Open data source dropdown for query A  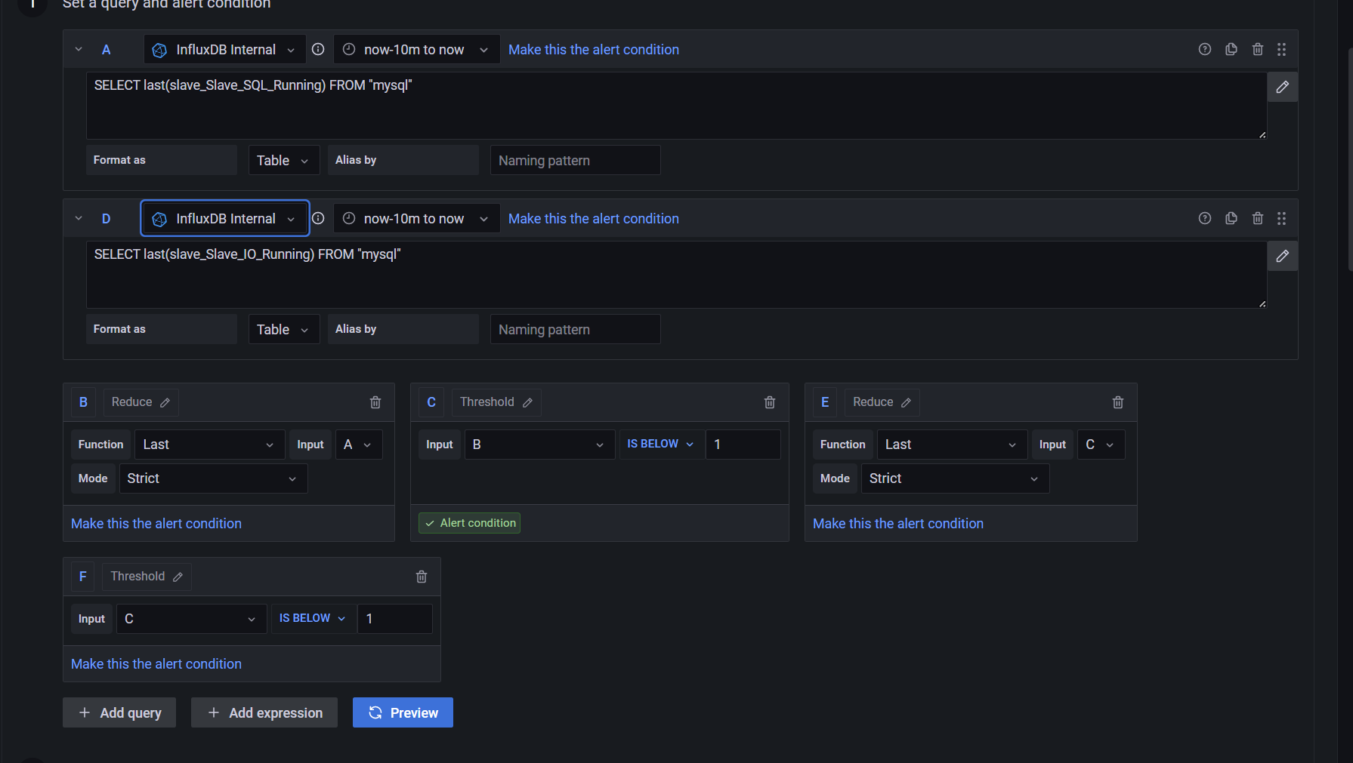[x=224, y=50]
